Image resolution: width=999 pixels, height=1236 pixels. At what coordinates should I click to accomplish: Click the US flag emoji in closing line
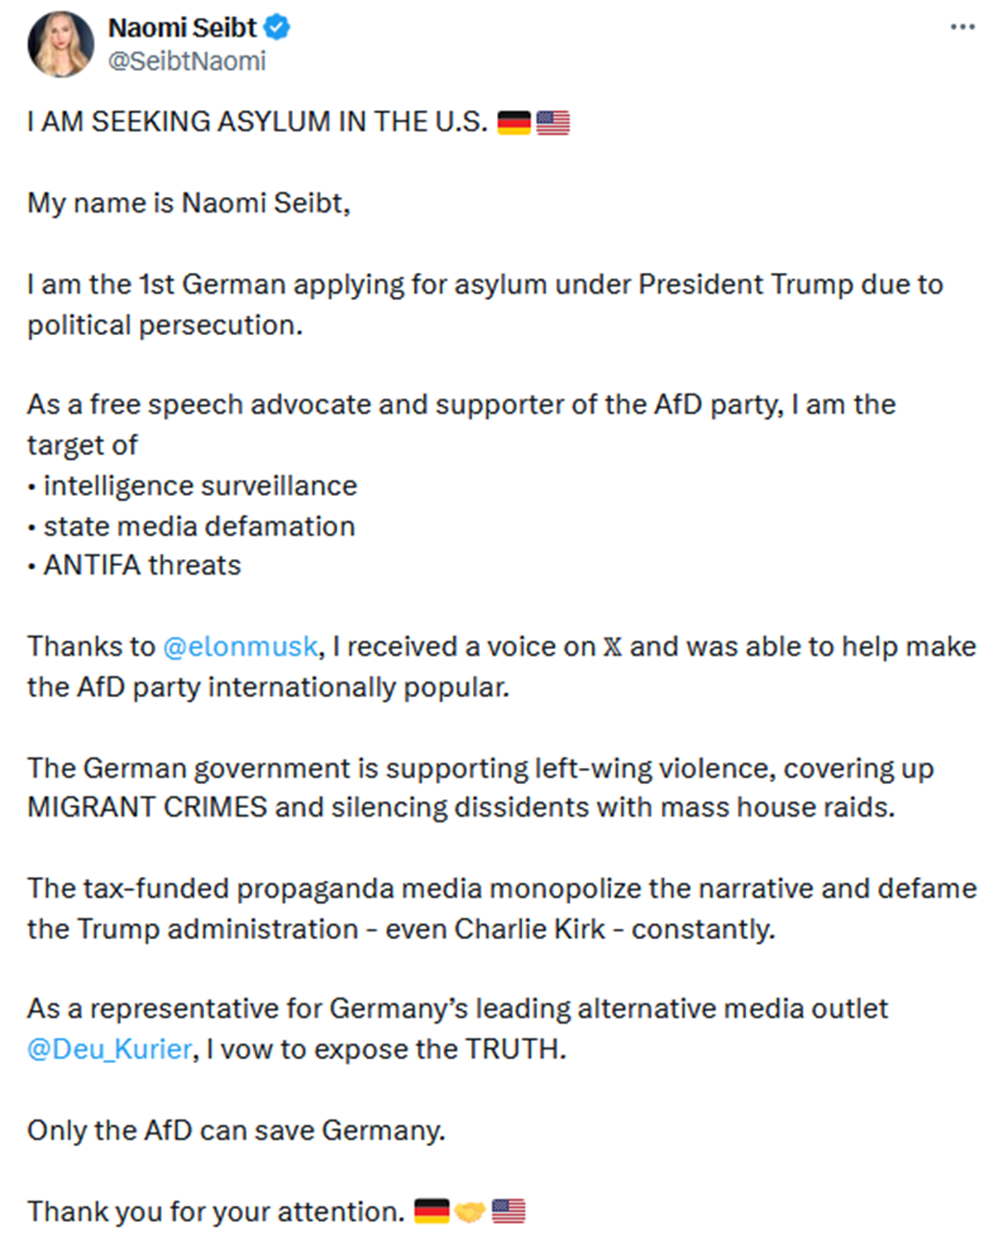click(x=509, y=1212)
